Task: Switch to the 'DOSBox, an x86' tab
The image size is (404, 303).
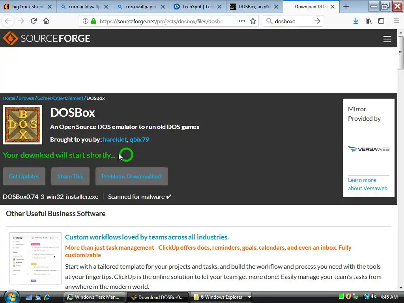Action: 254,7
